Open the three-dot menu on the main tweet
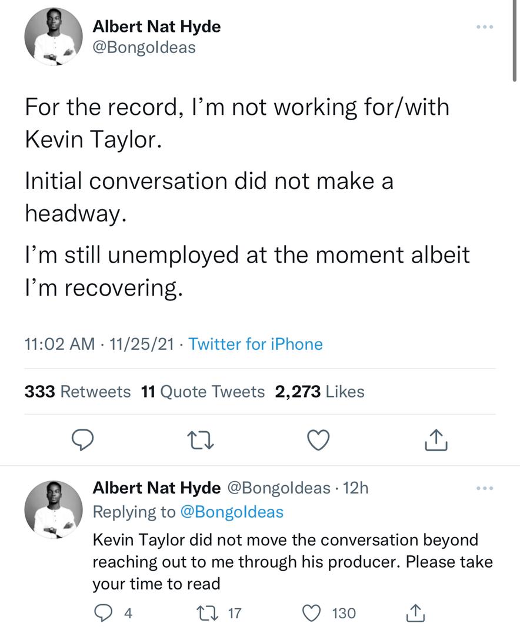 (485, 26)
